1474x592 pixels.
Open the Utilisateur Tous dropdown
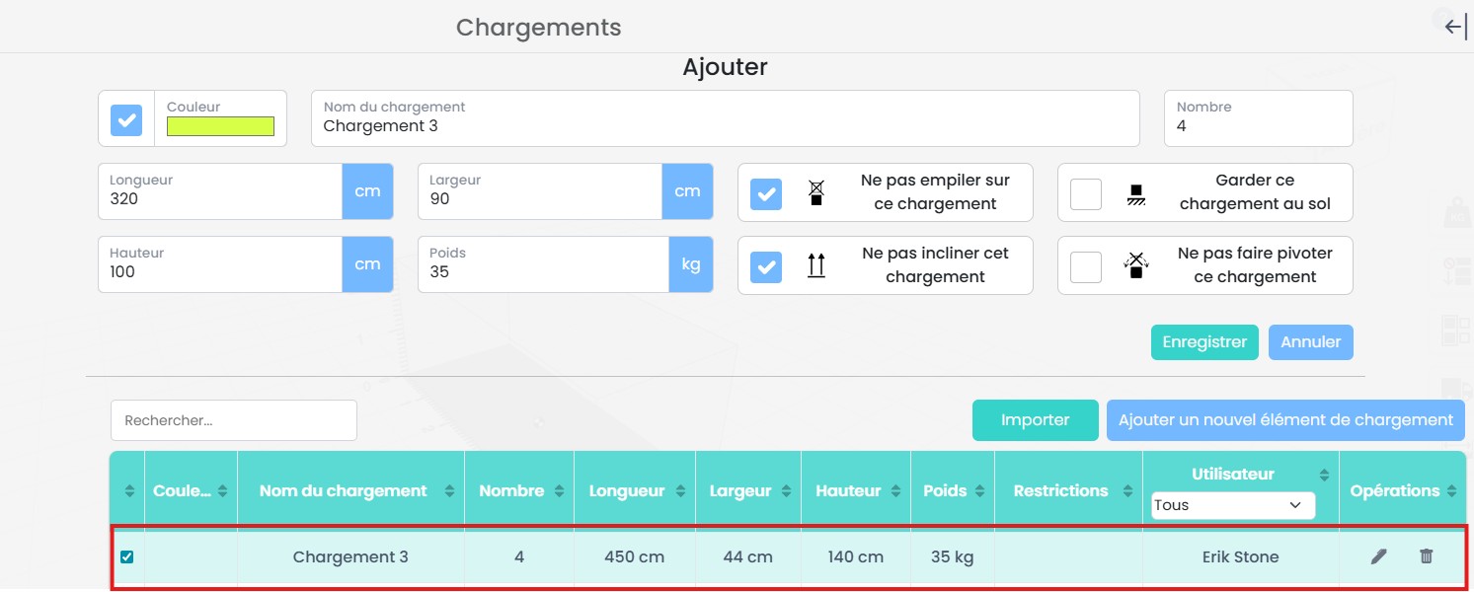point(1233,505)
